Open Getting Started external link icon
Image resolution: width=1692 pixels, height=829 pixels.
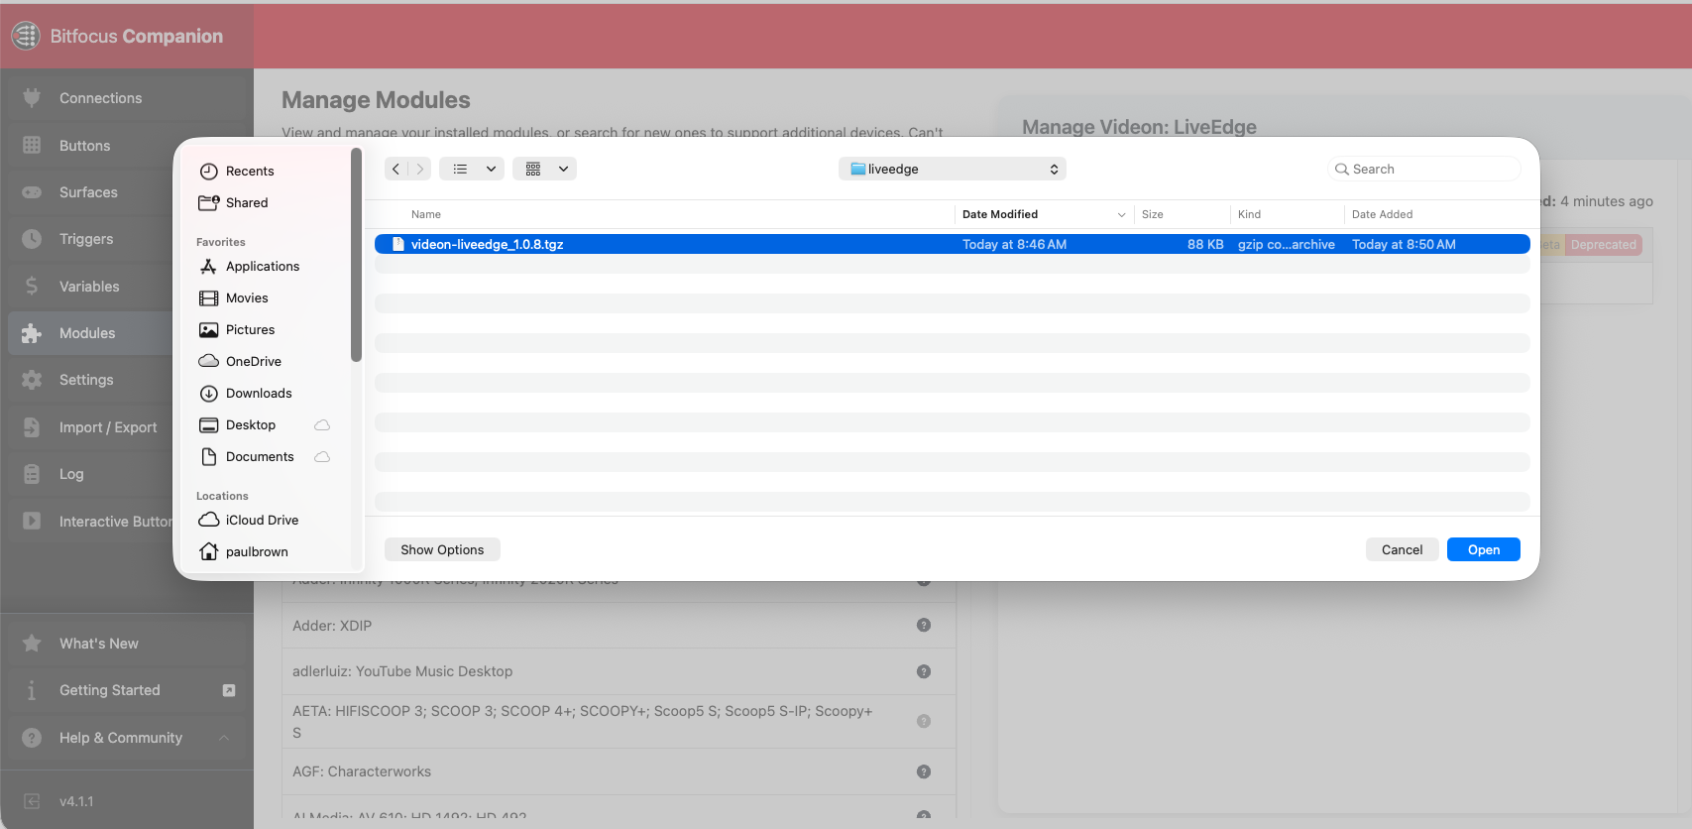point(229,690)
